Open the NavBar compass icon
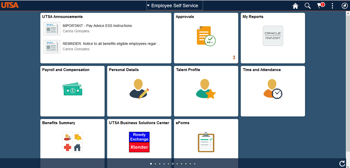The width and height of the screenshot is (350, 168). (x=345, y=6)
